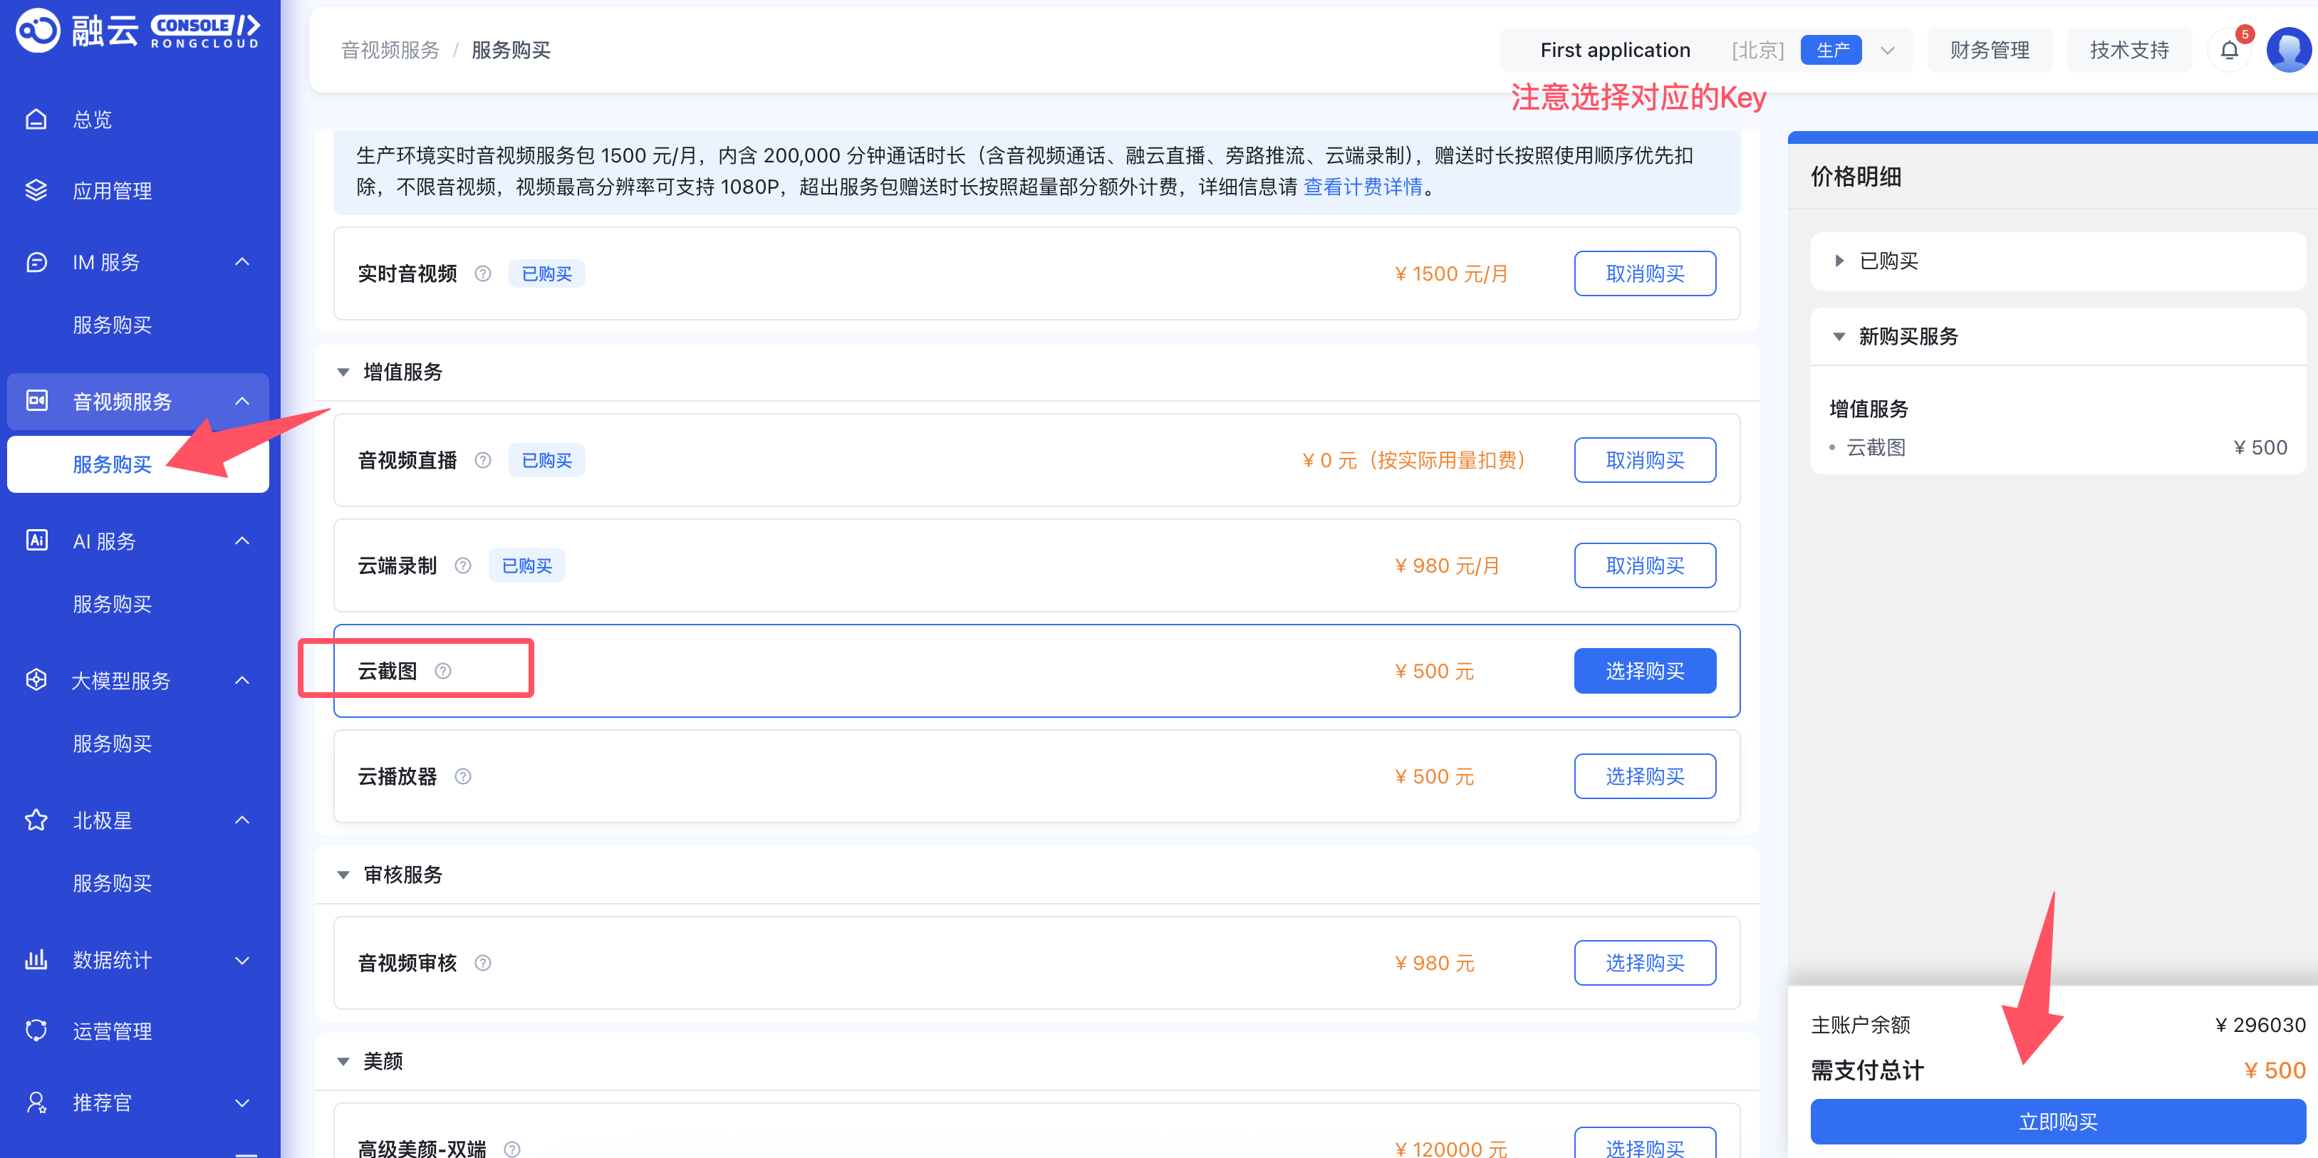
Task: Collapse the 大模型服务 sidebar chevron
Action: tap(242, 679)
